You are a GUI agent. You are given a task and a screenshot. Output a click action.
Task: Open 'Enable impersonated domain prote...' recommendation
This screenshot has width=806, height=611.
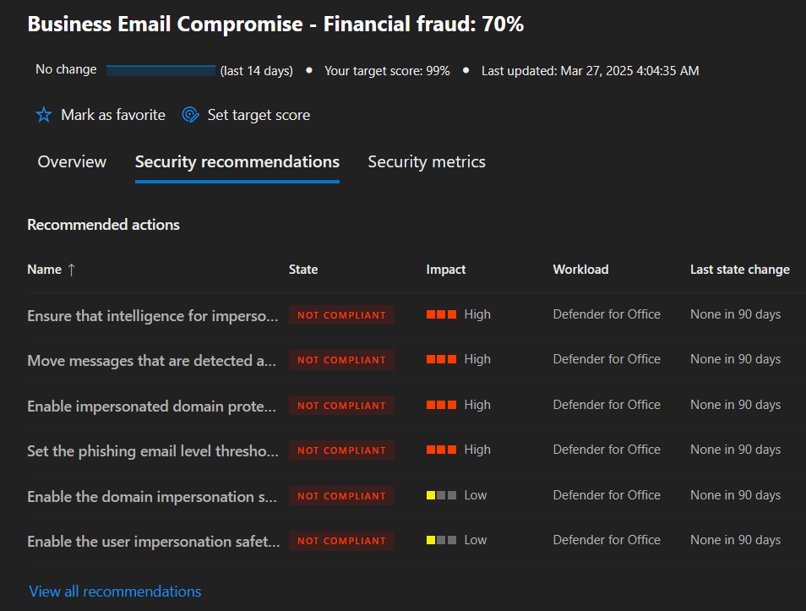(x=151, y=406)
